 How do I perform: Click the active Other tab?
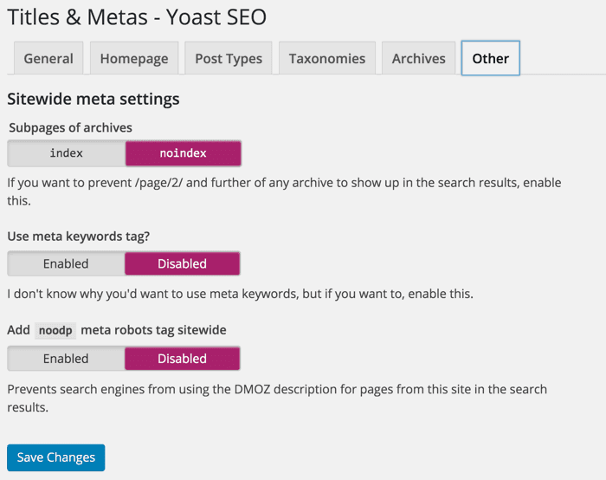coord(490,59)
